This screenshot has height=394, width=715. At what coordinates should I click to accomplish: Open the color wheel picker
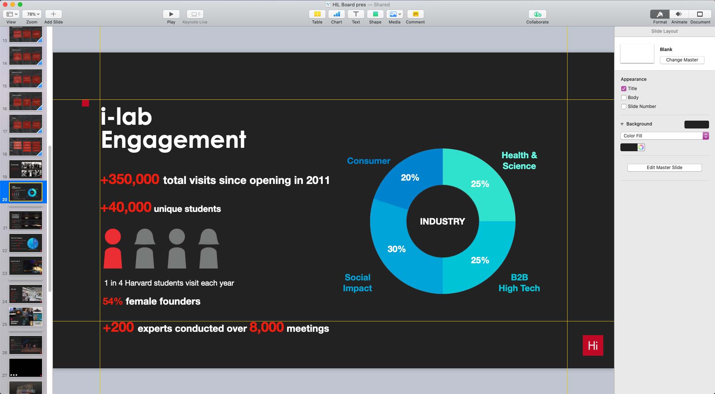click(x=641, y=147)
